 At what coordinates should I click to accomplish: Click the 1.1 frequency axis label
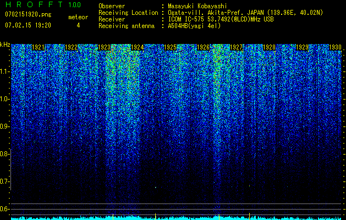pyautogui.click(x=4, y=71)
